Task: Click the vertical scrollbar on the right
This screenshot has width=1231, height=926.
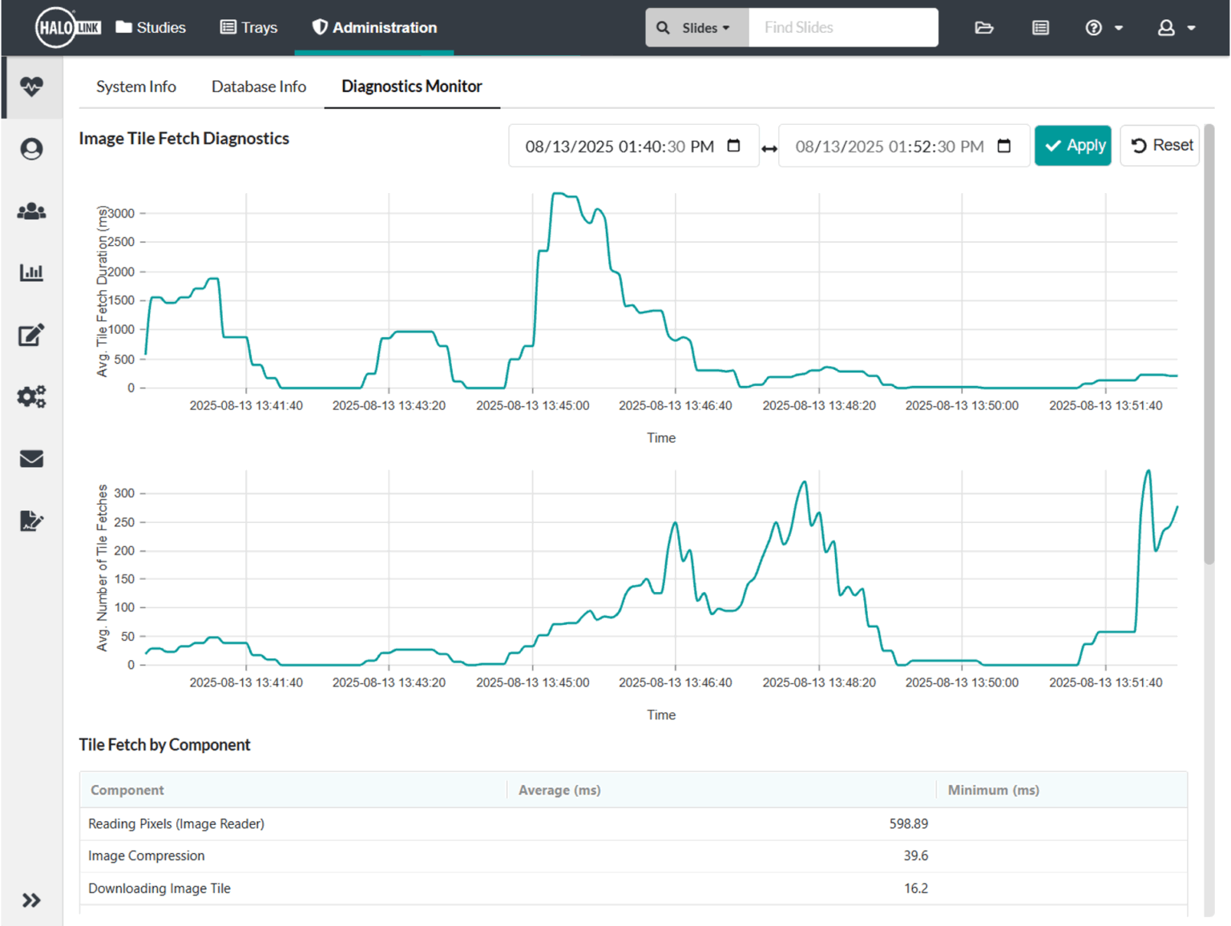Action: click(x=1209, y=344)
